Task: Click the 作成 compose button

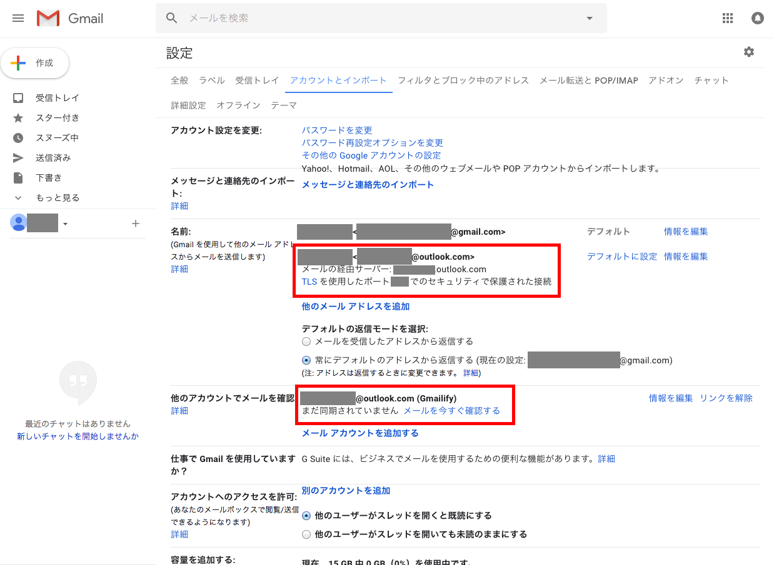Action: coord(35,63)
